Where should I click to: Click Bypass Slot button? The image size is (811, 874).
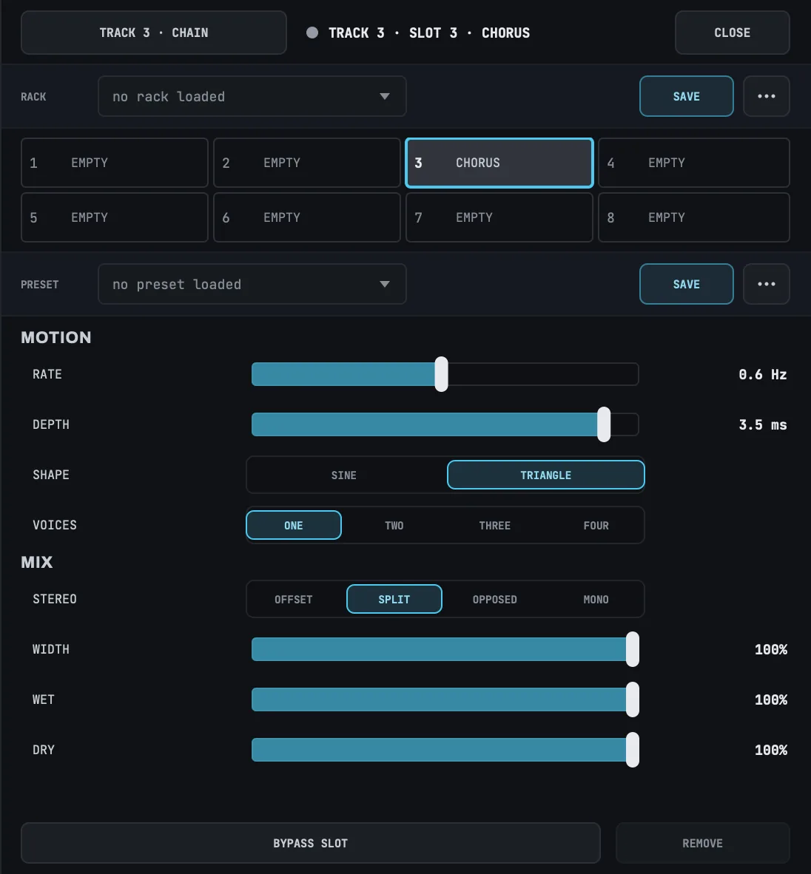(311, 844)
